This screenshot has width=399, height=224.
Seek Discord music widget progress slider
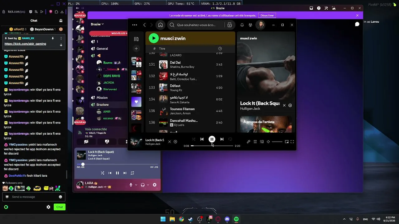pyautogui.click(x=117, y=164)
